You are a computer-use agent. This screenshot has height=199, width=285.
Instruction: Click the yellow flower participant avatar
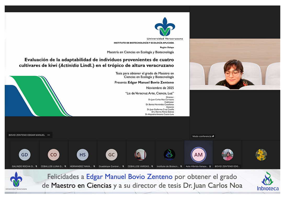click(261, 155)
